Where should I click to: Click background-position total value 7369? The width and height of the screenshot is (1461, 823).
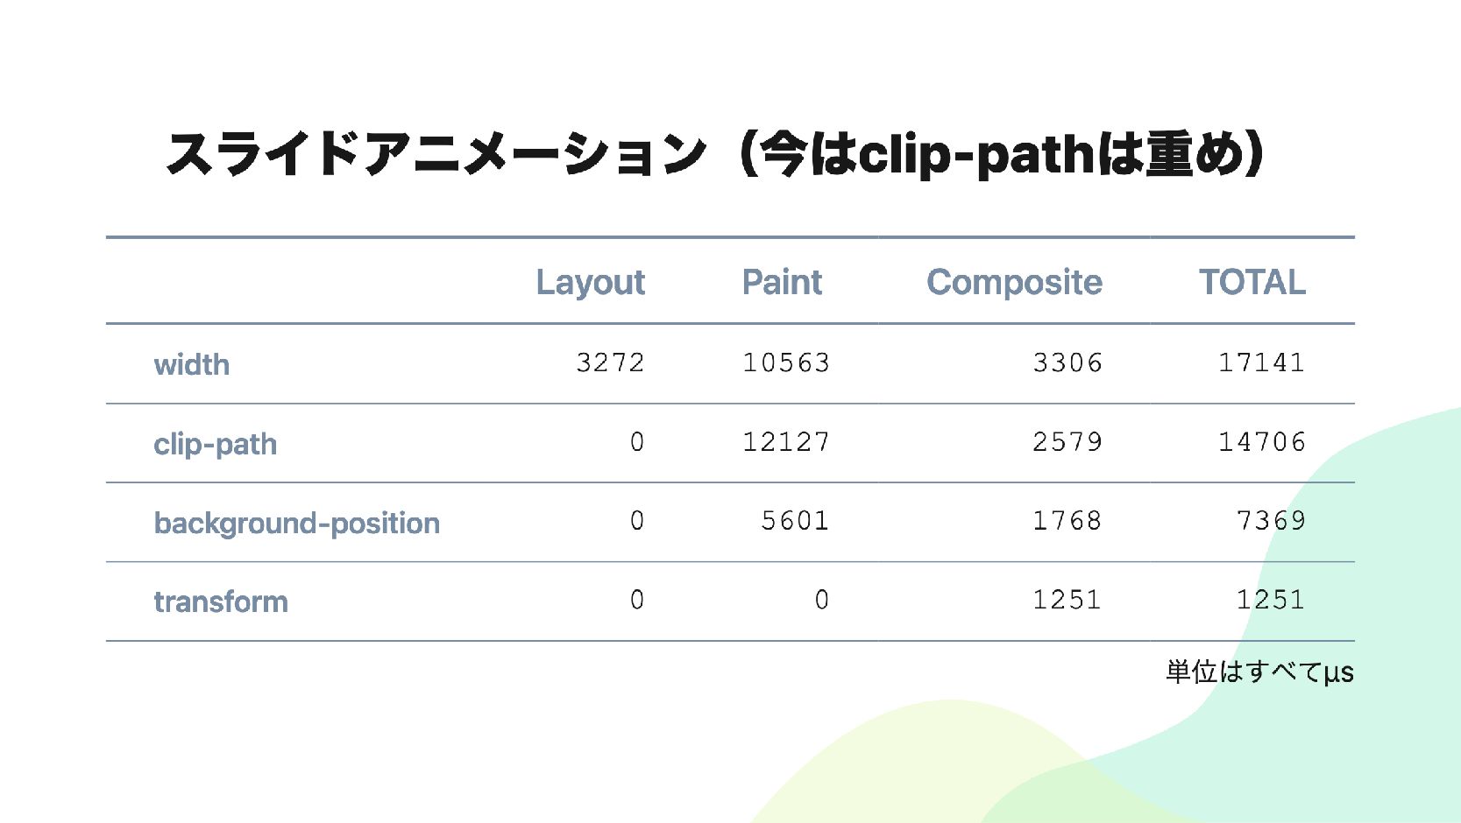click(x=1270, y=521)
